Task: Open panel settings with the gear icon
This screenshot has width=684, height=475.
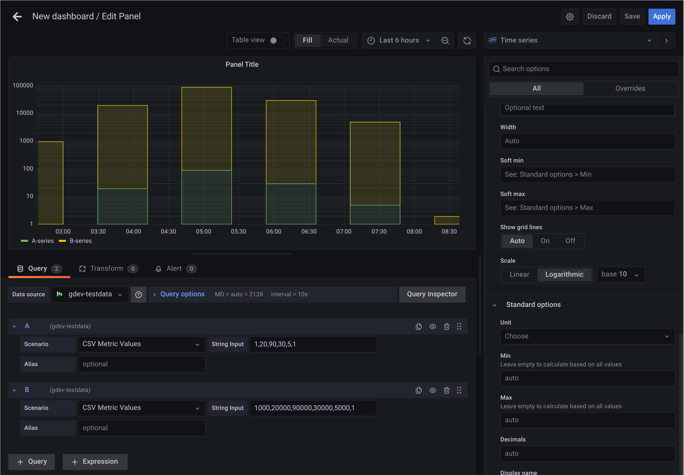Action: tap(570, 16)
